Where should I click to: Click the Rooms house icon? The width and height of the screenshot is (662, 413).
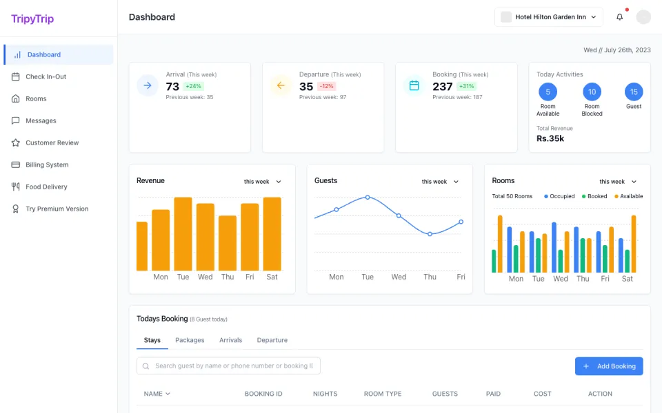16,98
